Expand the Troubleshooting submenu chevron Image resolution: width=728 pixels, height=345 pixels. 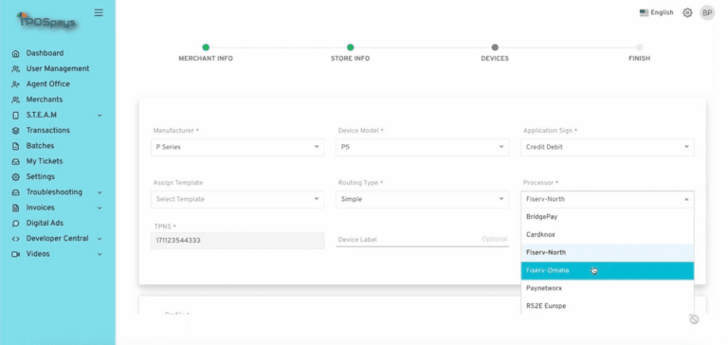coord(100,192)
